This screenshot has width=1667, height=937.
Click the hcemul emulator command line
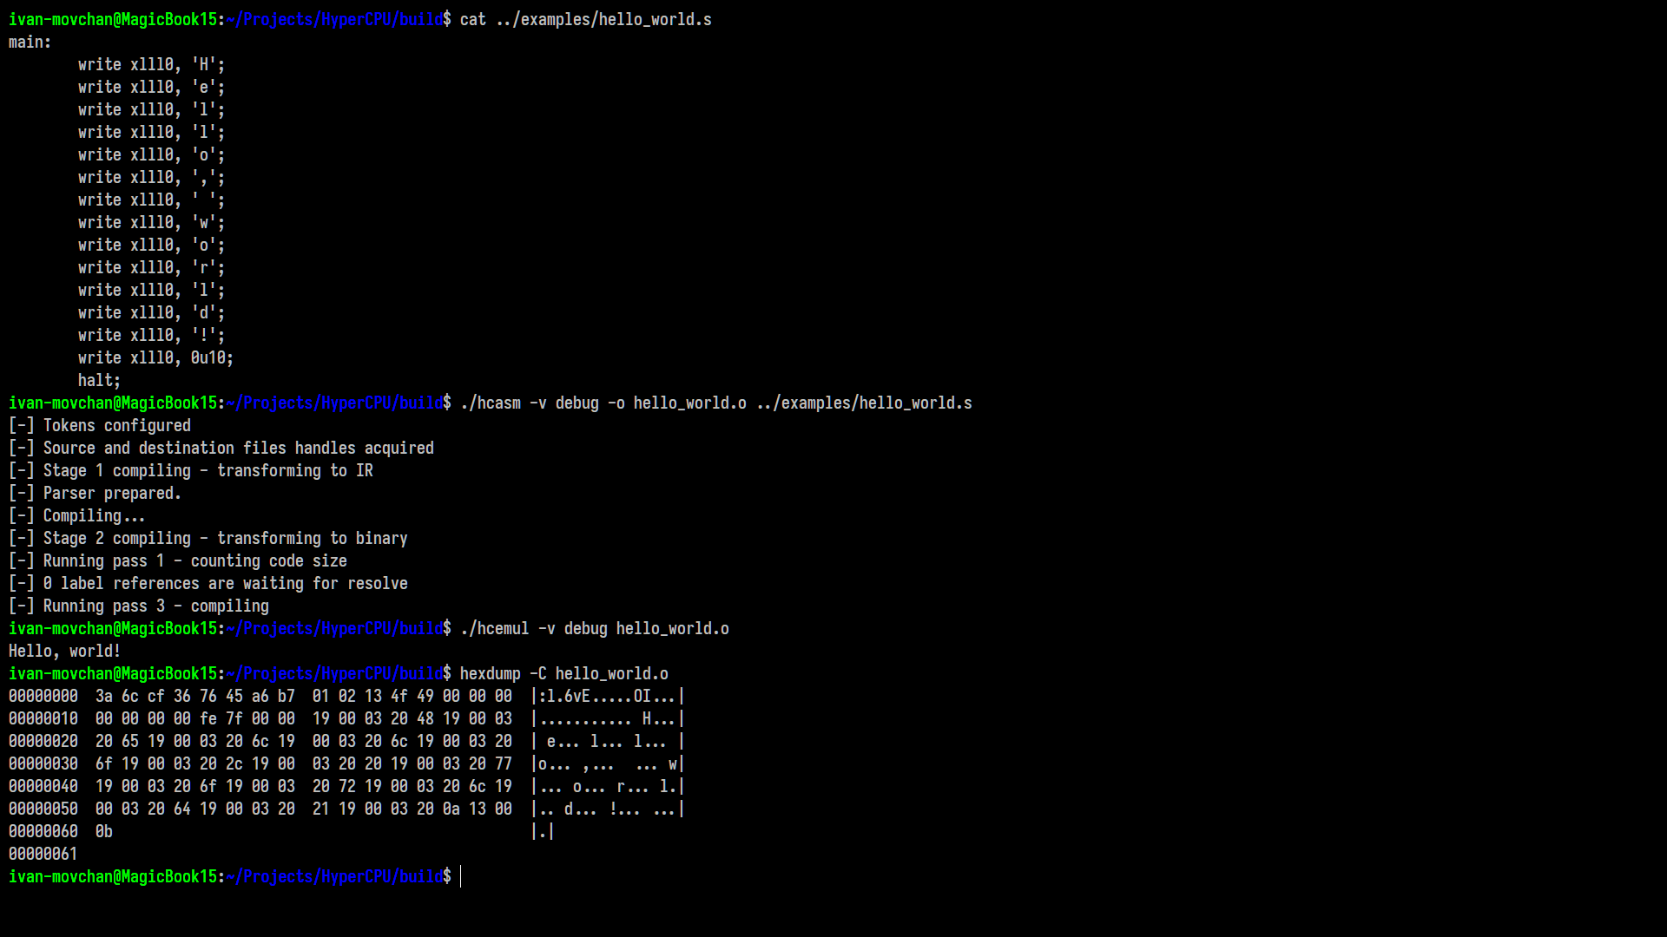[x=594, y=628]
